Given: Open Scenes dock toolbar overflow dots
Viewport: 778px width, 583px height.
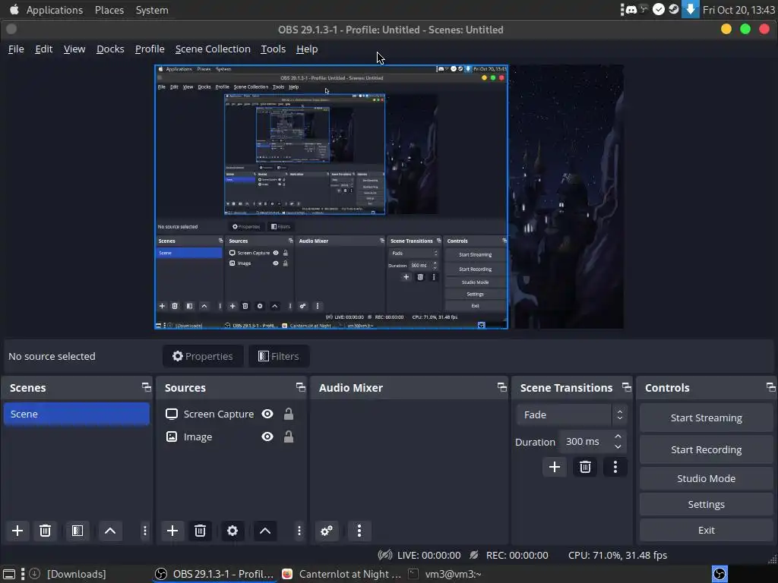Looking at the screenshot, I should click(145, 531).
